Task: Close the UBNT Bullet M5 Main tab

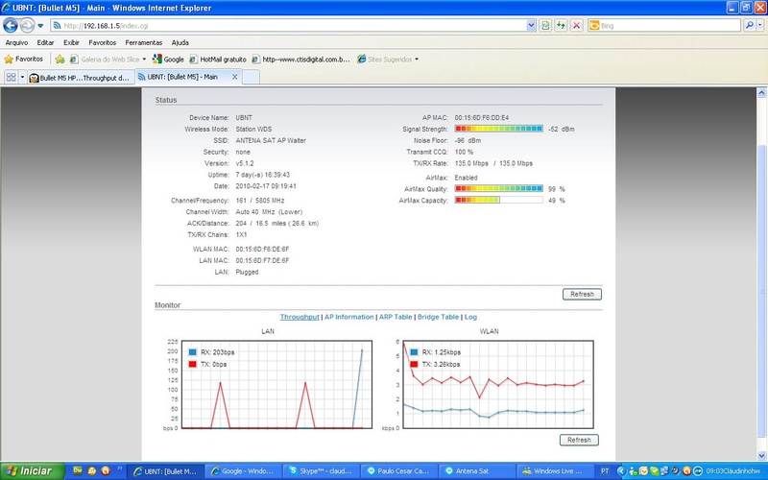Action: 234,77
